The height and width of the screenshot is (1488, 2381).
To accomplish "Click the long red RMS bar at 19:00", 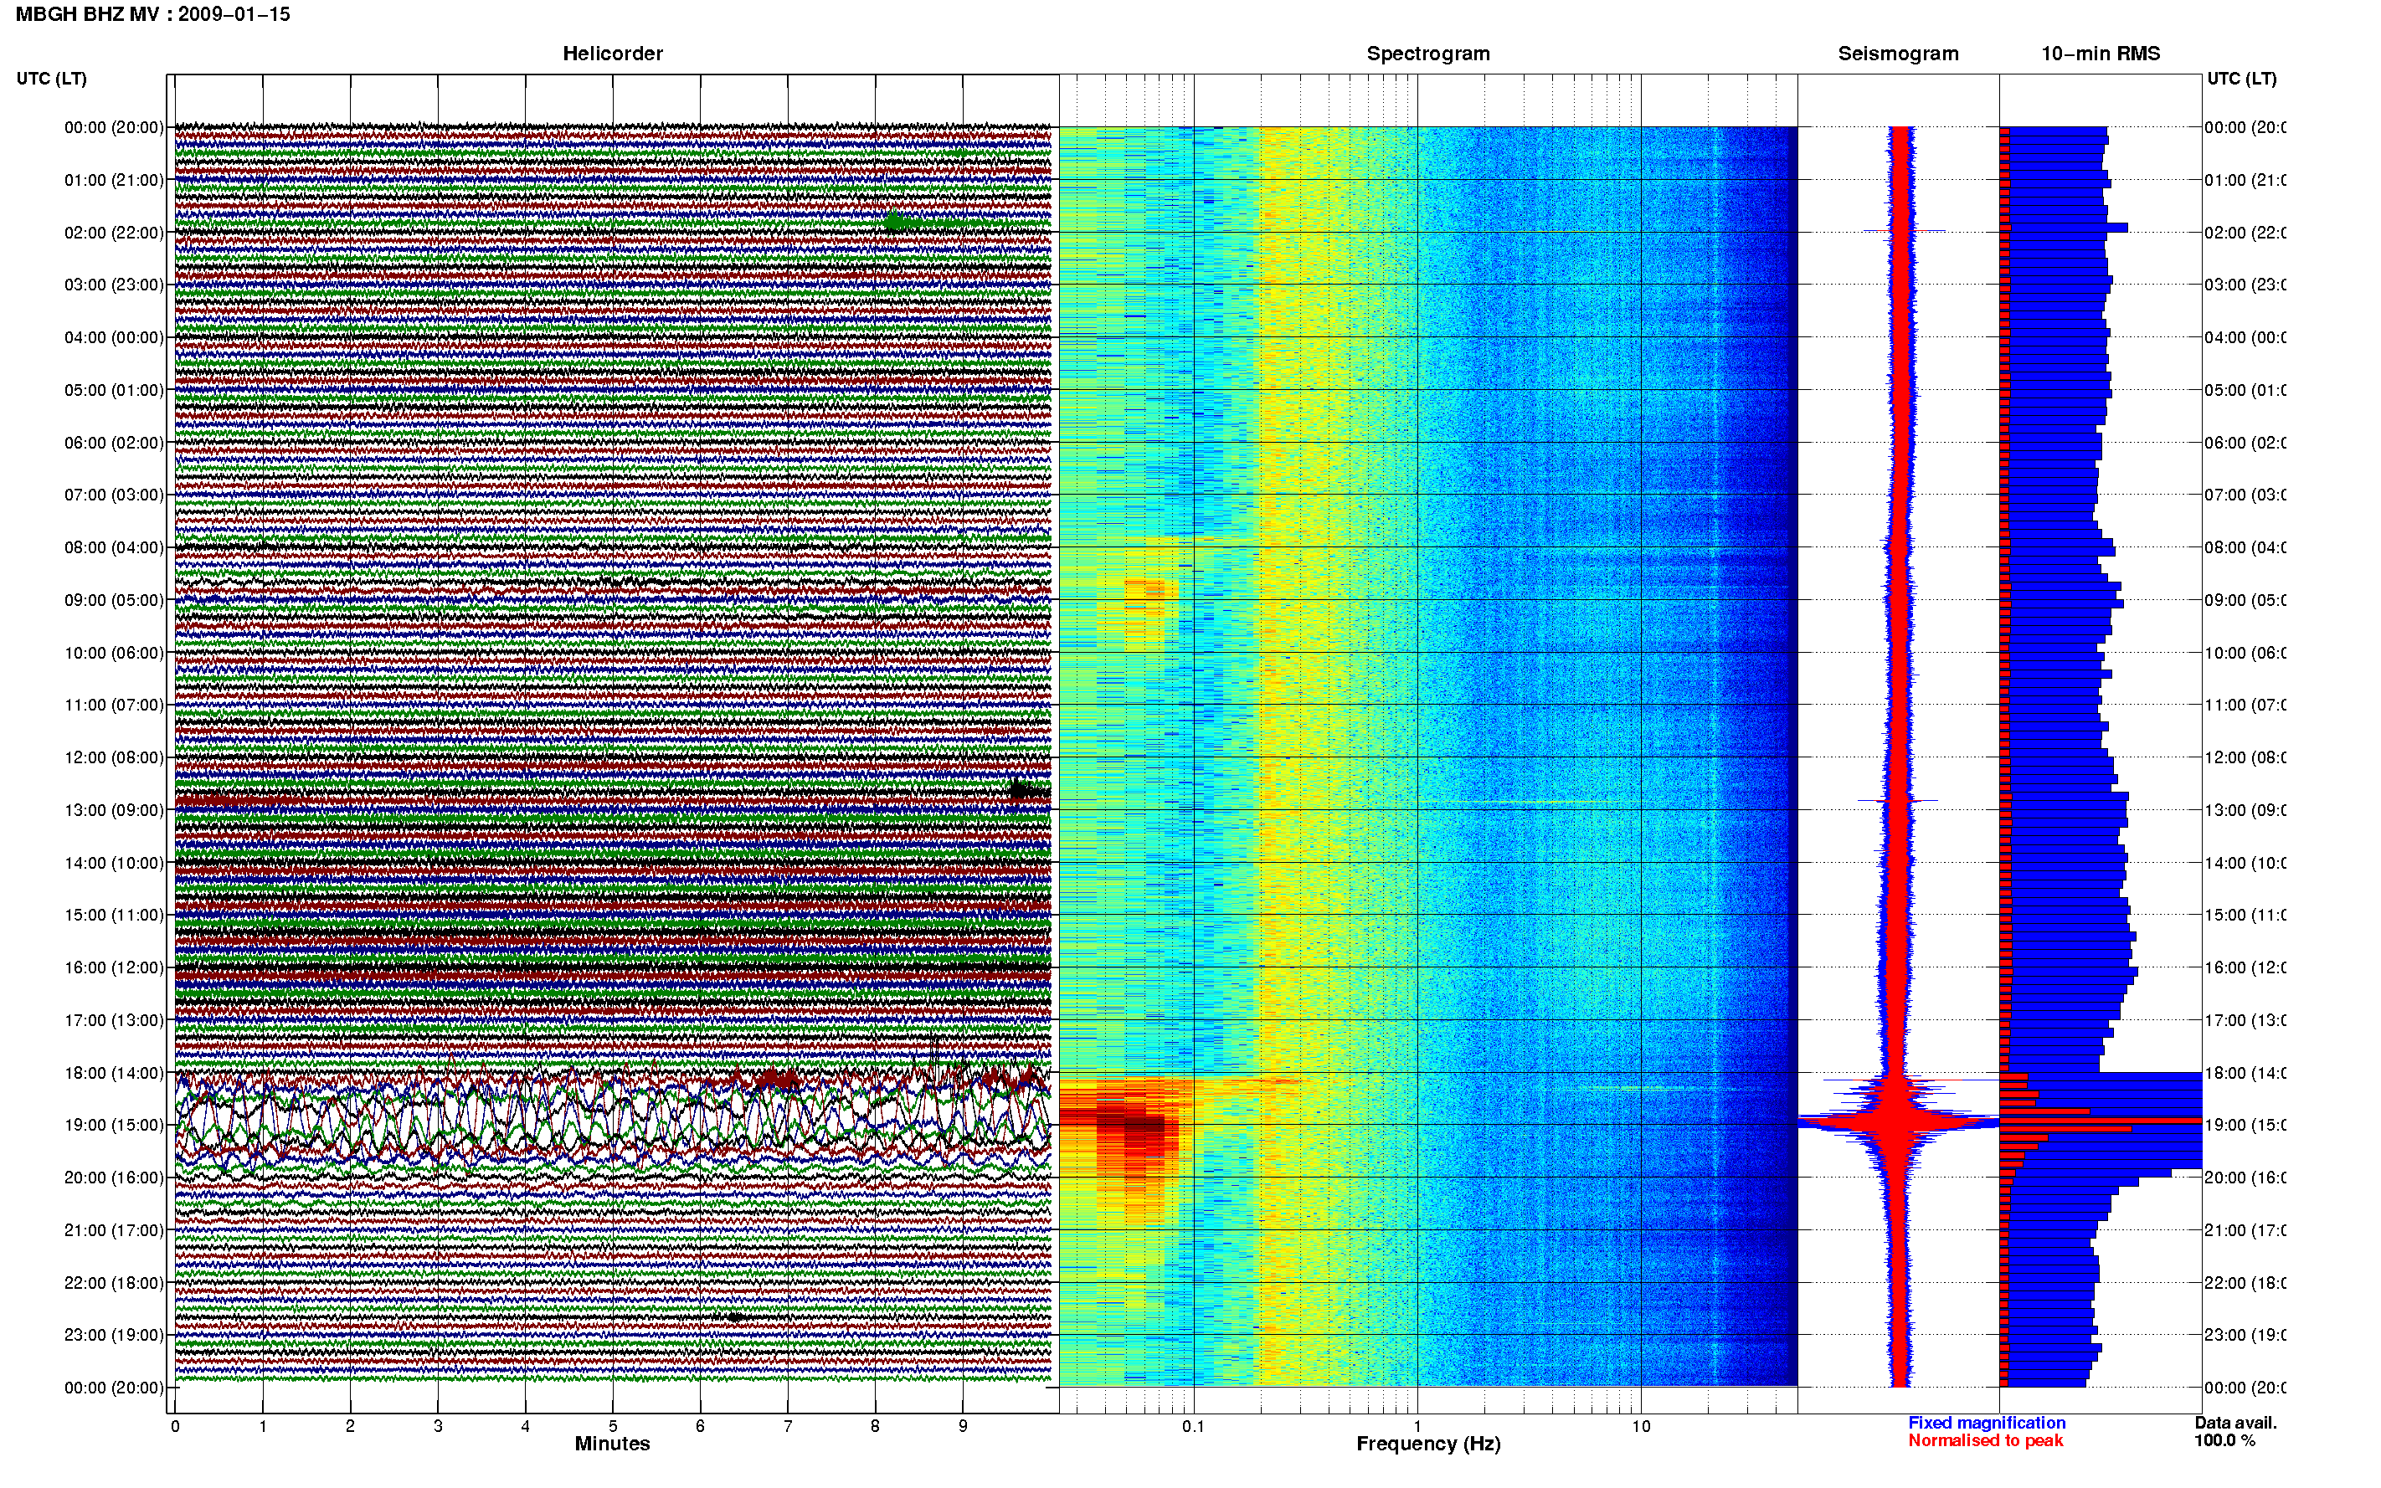I will (2101, 1121).
